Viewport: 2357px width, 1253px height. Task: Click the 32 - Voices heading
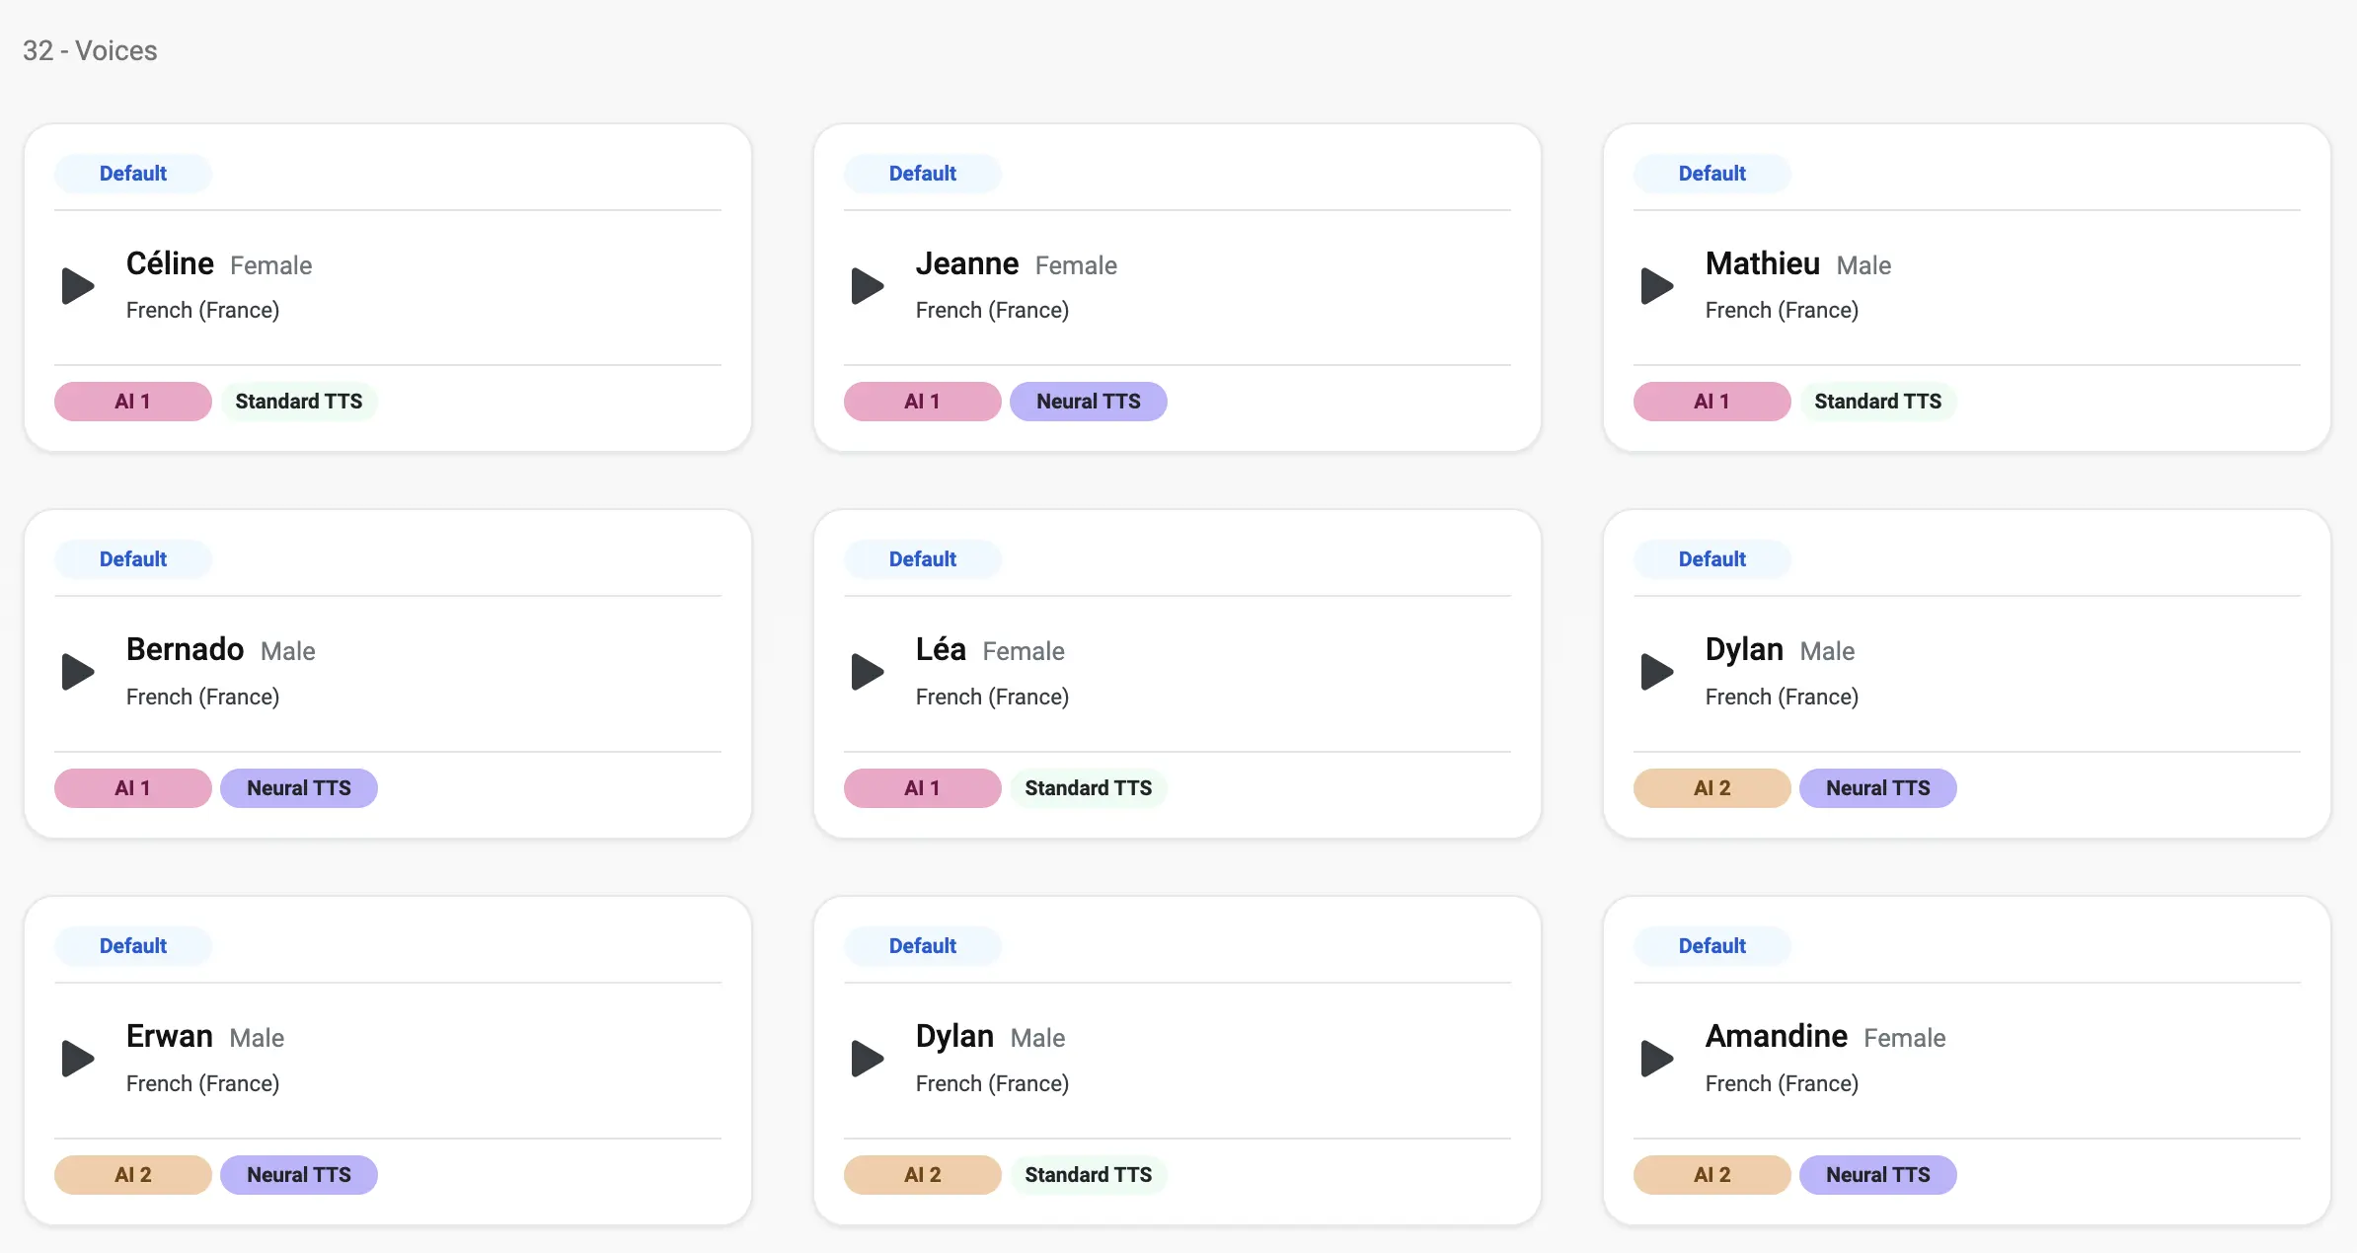[x=90, y=50]
